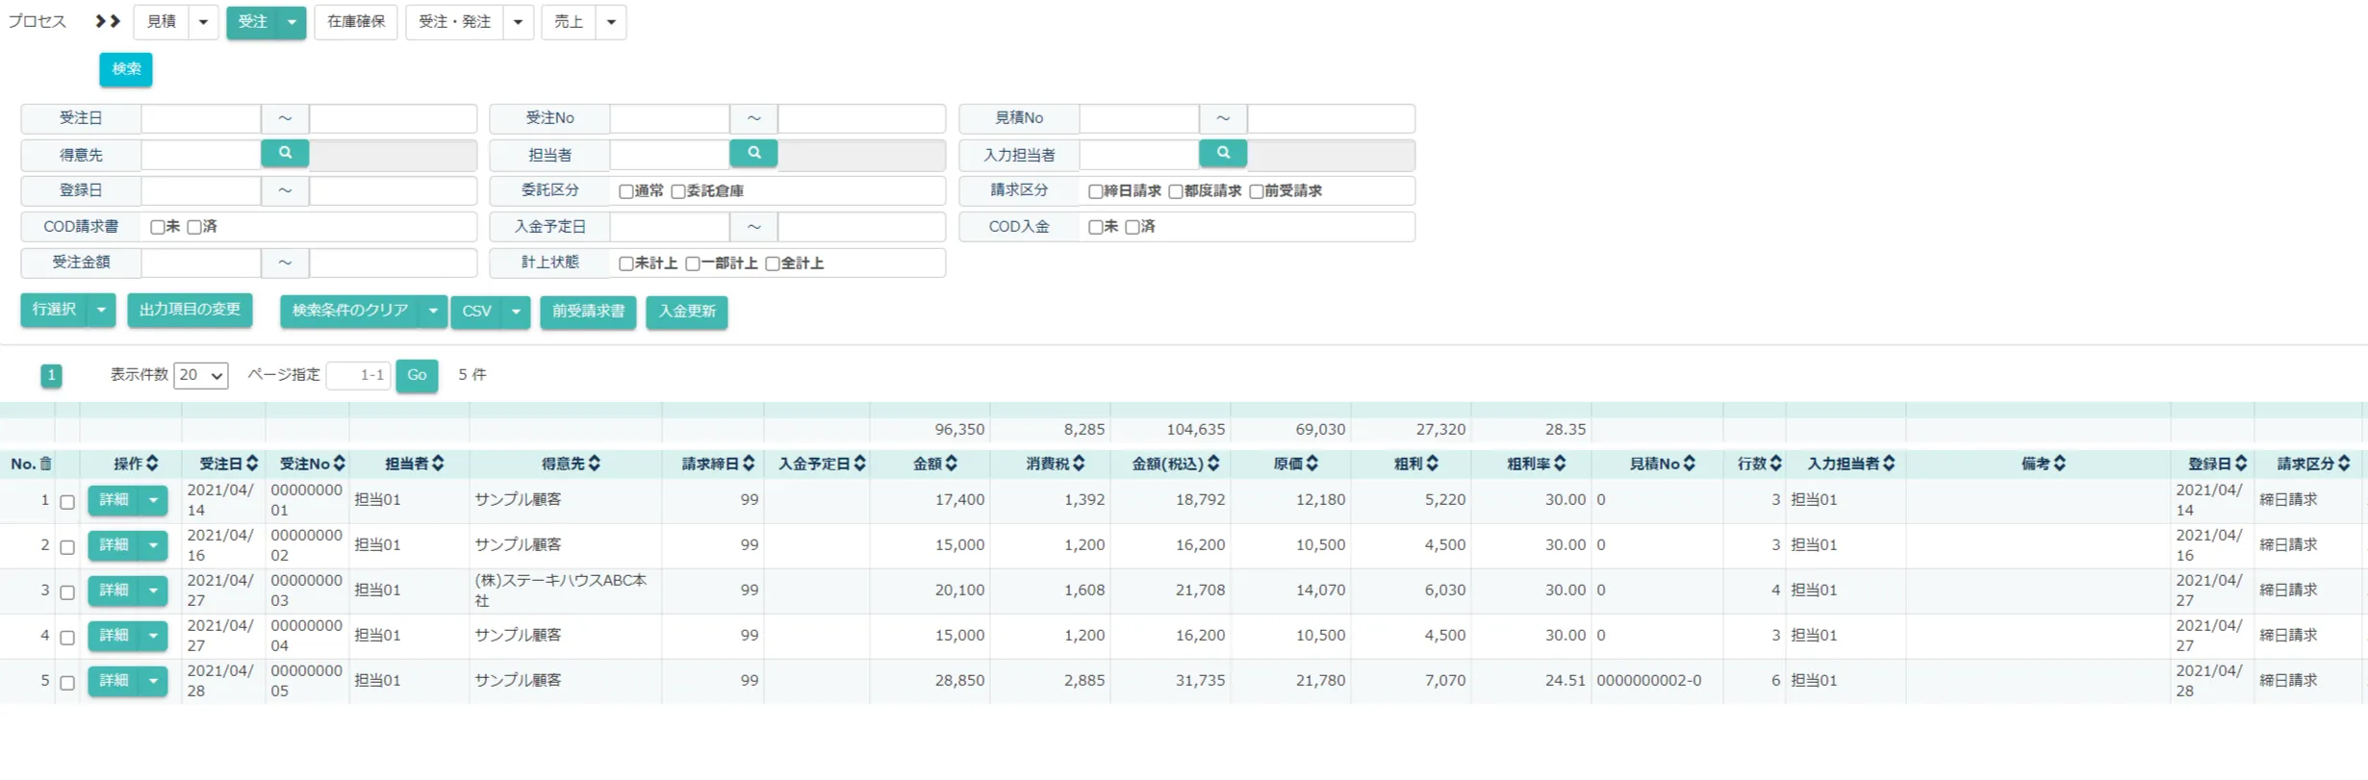This screenshot has width=2368, height=780.
Task: Switch to the 売上 process step
Action: point(570,22)
